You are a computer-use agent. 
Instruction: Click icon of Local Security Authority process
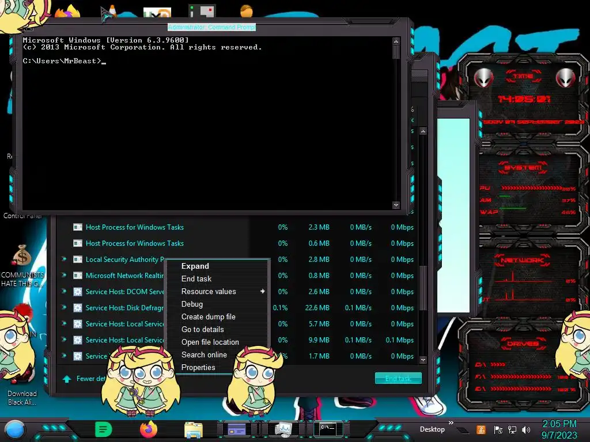click(x=78, y=260)
